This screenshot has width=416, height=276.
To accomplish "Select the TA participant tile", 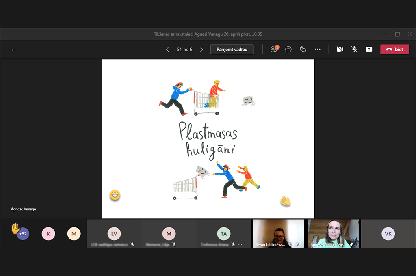I will tap(224, 233).
